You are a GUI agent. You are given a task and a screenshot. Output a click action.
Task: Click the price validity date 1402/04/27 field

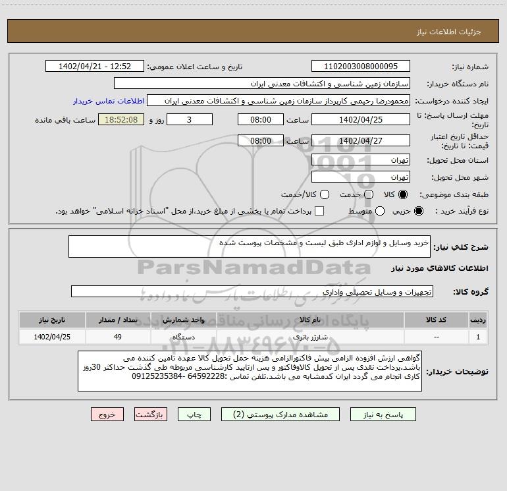pyautogui.click(x=361, y=140)
